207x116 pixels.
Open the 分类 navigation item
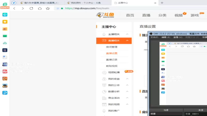[162, 15]
